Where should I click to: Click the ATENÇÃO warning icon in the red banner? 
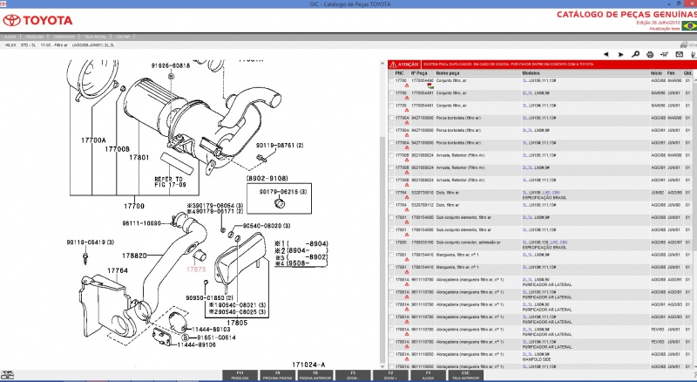(x=393, y=65)
